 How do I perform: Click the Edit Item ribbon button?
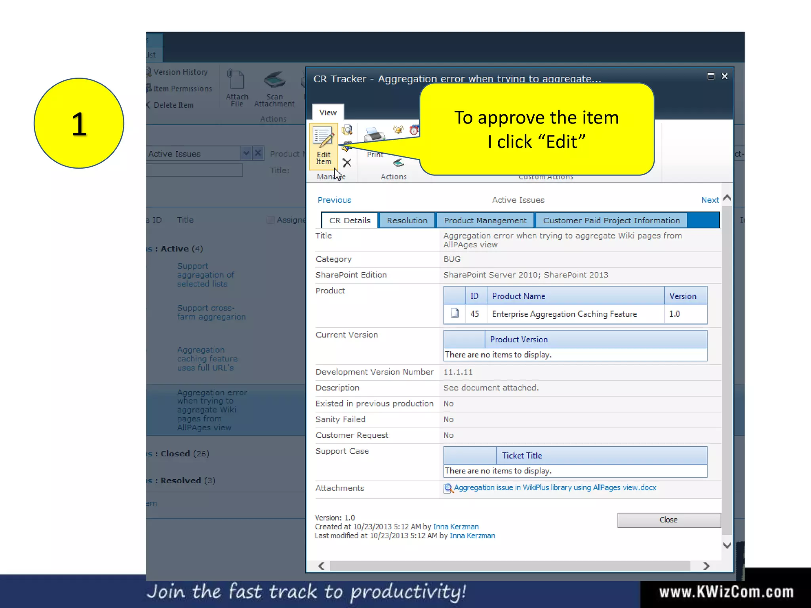coord(324,146)
